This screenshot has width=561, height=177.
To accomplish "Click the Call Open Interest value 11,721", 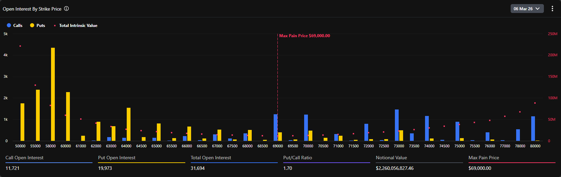I will pyautogui.click(x=12, y=168).
